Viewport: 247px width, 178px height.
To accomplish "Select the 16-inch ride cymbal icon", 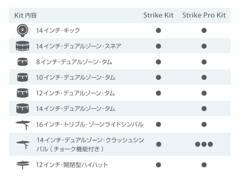I will [23, 124].
